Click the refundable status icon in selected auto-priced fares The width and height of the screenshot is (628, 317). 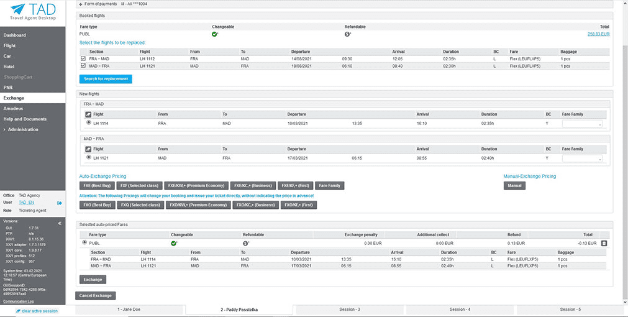tap(245, 243)
